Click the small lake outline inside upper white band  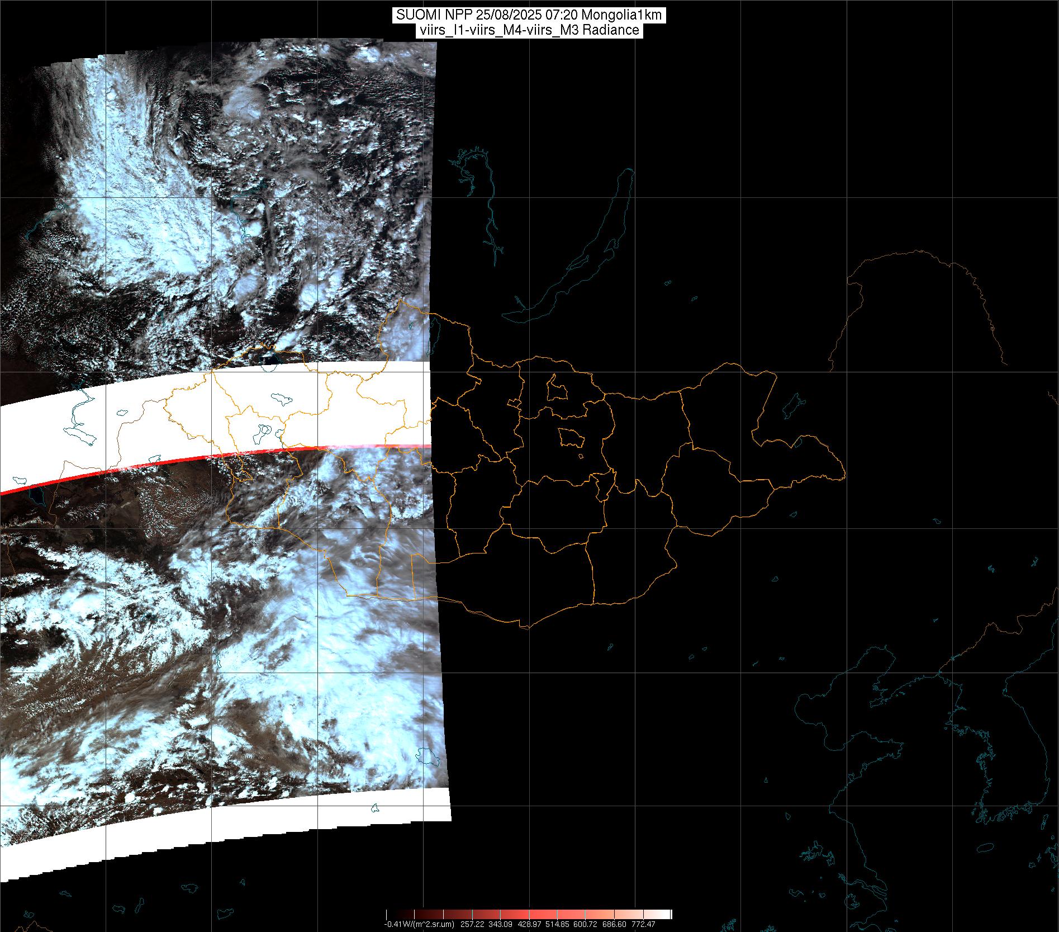pos(281,399)
